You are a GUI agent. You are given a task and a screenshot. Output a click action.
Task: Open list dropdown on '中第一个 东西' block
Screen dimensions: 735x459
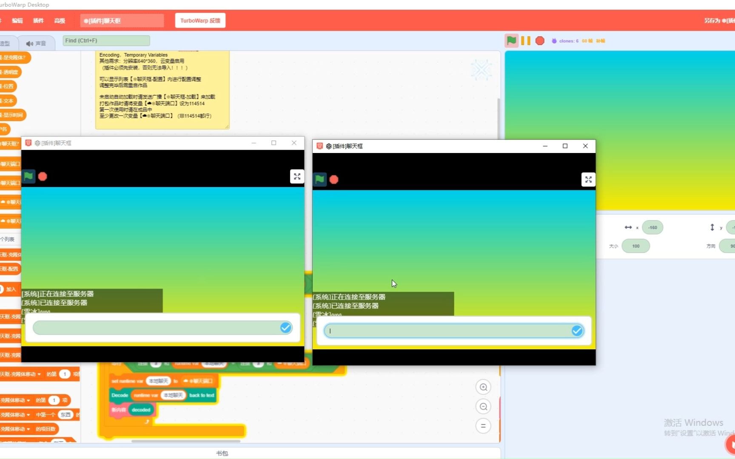[x=28, y=414]
